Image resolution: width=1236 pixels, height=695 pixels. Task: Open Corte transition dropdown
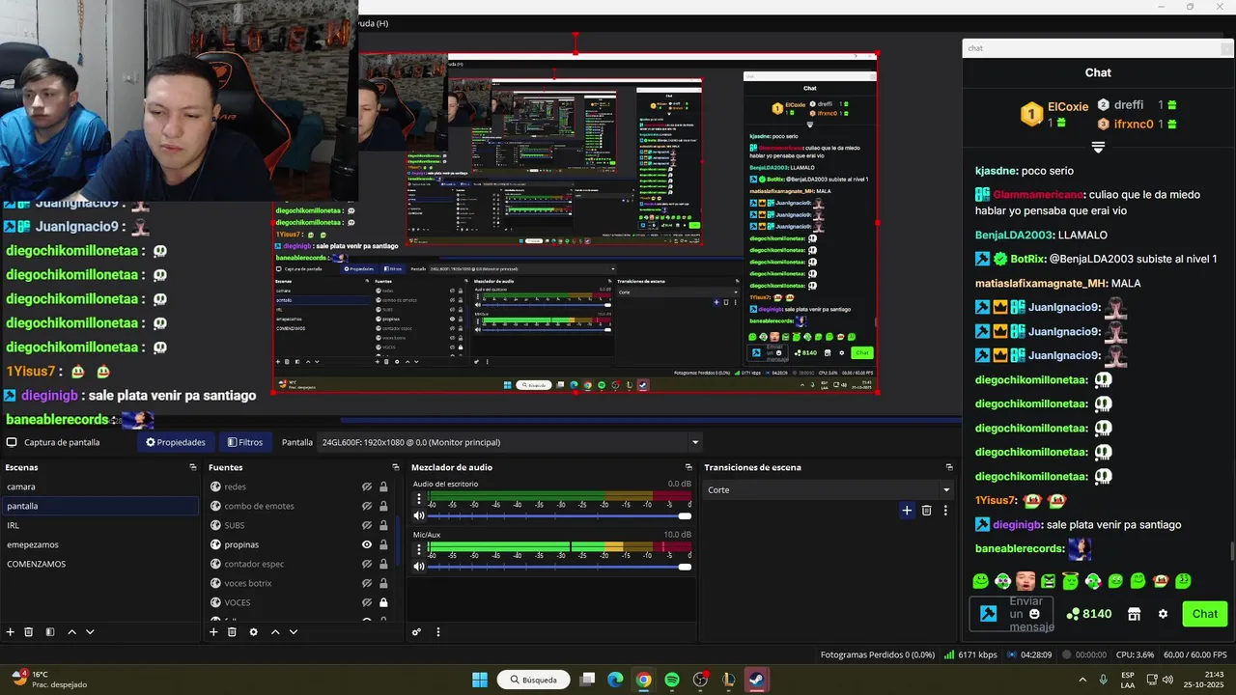point(829,489)
